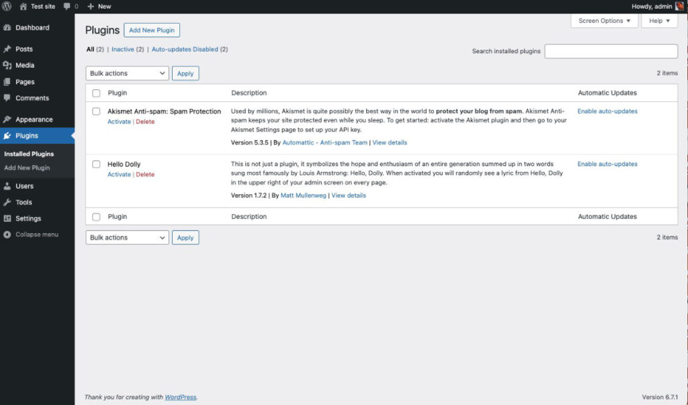This screenshot has height=405, width=688.
Task: Enable auto-updates for Akismet
Action: coord(607,111)
